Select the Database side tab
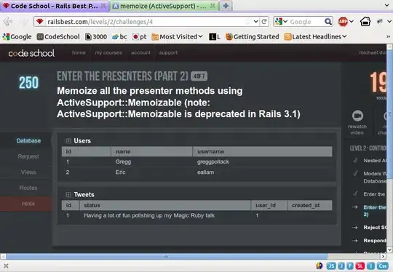The image size is (393, 272). (x=28, y=140)
